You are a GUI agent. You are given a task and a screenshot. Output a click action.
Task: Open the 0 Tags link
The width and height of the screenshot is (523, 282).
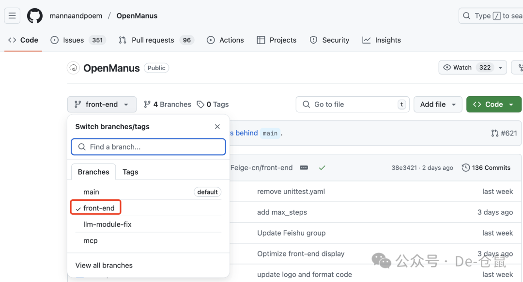coord(213,104)
